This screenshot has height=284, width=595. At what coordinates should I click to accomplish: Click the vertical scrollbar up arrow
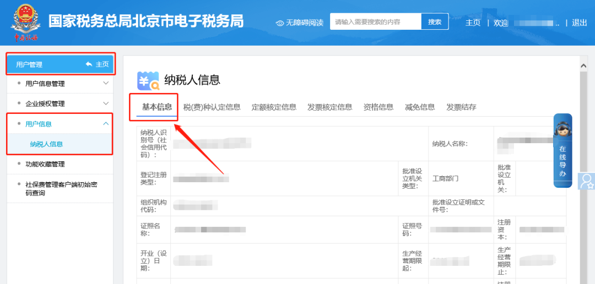pyautogui.click(x=583, y=66)
